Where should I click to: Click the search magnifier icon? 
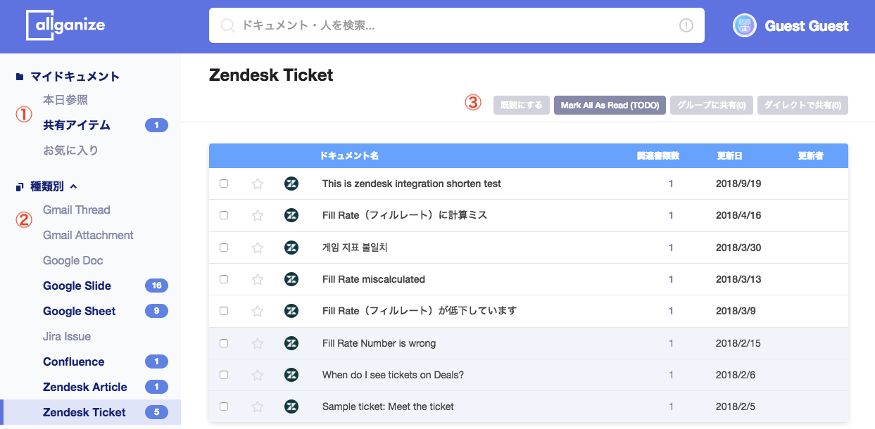pyautogui.click(x=227, y=26)
